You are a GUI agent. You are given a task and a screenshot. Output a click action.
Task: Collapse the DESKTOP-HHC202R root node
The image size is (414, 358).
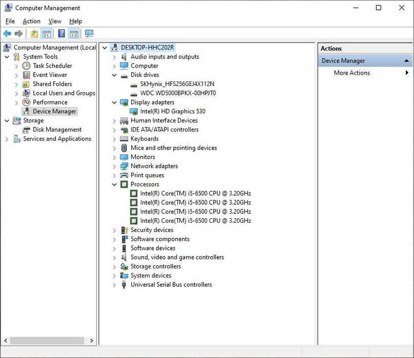tap(105, 48)
